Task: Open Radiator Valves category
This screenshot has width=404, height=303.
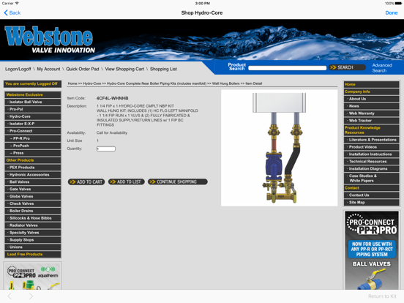Action: [x=33, y=225]
